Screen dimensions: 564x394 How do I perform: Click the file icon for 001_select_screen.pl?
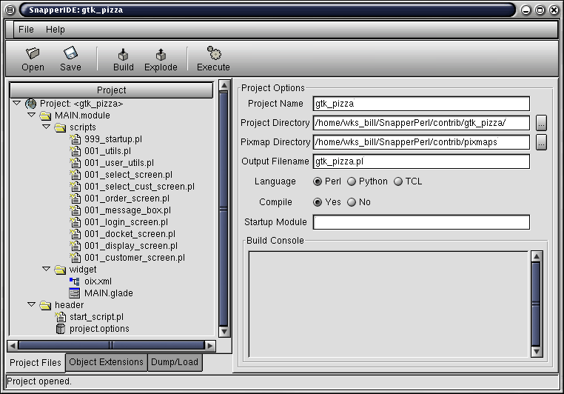(x=75, y=175)
